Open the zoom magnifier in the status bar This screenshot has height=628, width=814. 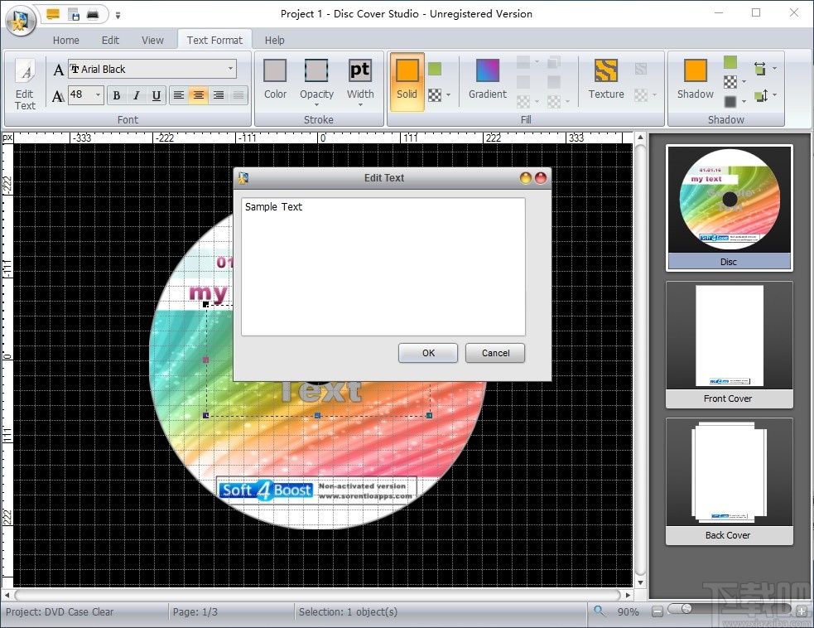pos(599,611)
